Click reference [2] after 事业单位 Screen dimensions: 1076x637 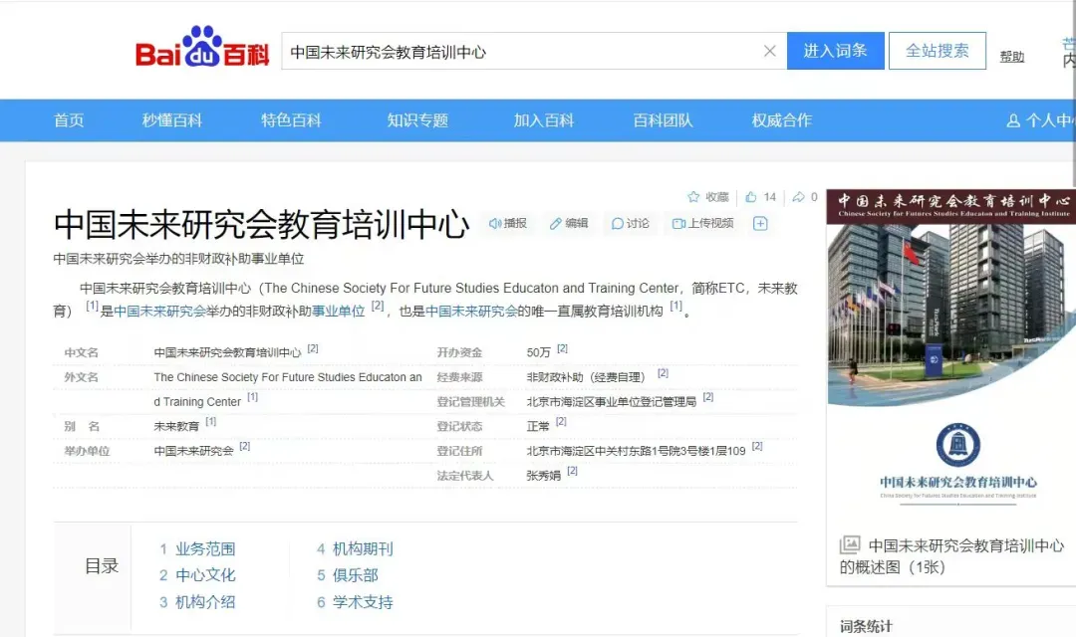click(x=378, y=306)
